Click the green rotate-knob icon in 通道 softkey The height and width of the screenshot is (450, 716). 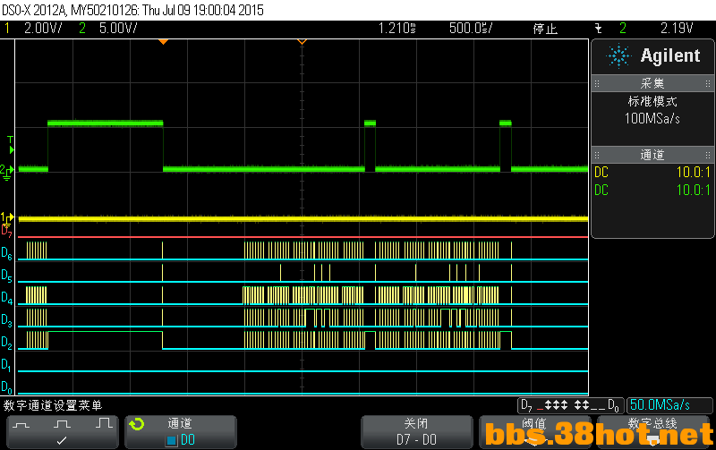tap(136, 424)
